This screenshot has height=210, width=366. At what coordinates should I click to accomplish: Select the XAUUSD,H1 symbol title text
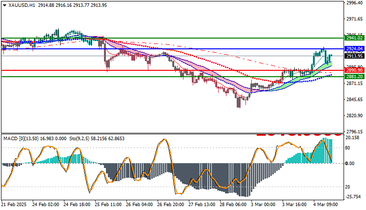tap(21, 5)
